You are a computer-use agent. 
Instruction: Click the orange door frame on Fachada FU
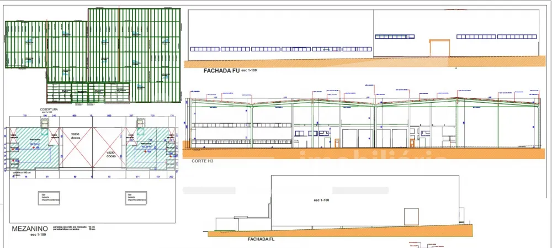(x=439, y=48)
